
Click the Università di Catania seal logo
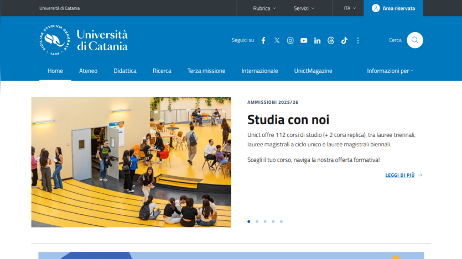pos(55,40)
